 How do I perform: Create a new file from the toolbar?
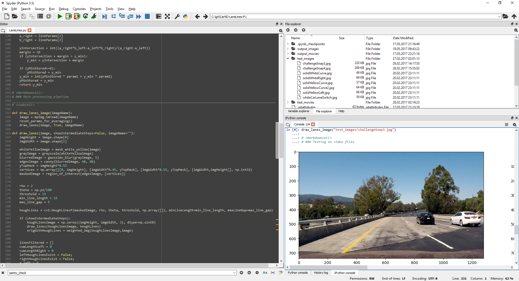(x=7, y=16)
